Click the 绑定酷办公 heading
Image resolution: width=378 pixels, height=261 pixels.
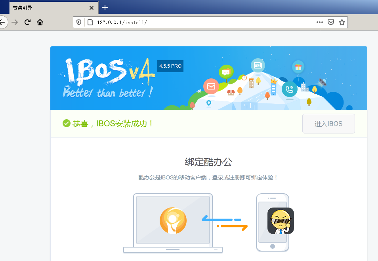pyautogui.click(x=208, y=162)
